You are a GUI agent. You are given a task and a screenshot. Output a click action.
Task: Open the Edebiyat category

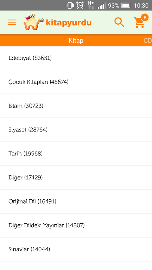click(x=76, y=58)
